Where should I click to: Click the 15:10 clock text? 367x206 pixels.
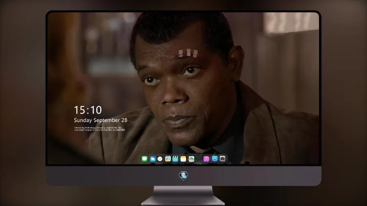click(88, 110)
